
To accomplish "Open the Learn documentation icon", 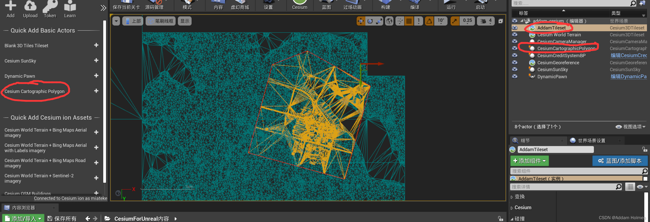I will (70, 9).
